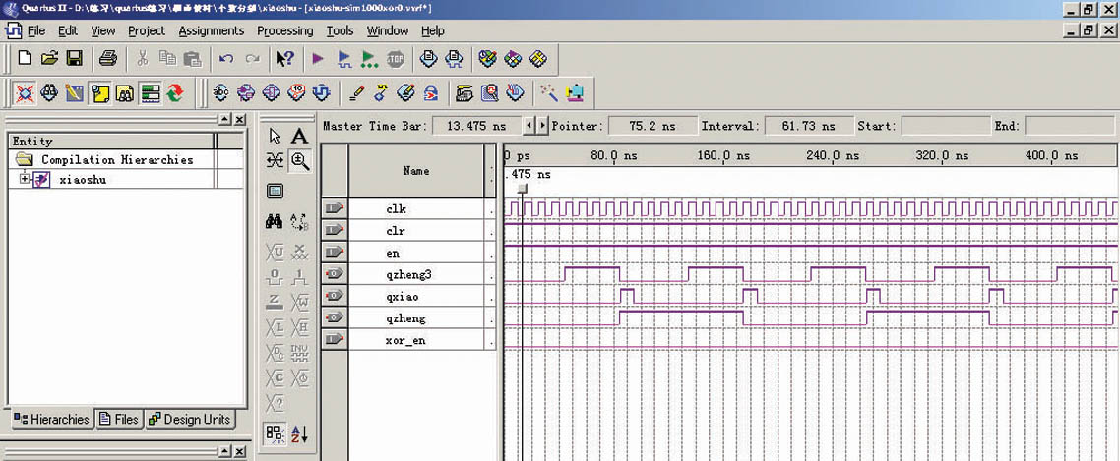Select the Waveform Editing tool
Viewport: 1120px width, 461px height.
click(x=275, y=161)
